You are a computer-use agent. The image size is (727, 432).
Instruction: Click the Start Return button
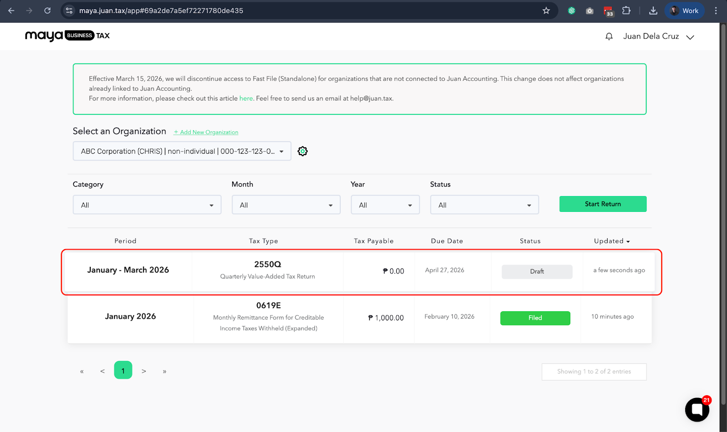(x=603, y=204)
